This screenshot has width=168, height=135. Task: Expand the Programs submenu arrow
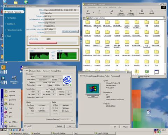[x=20, y=91]
